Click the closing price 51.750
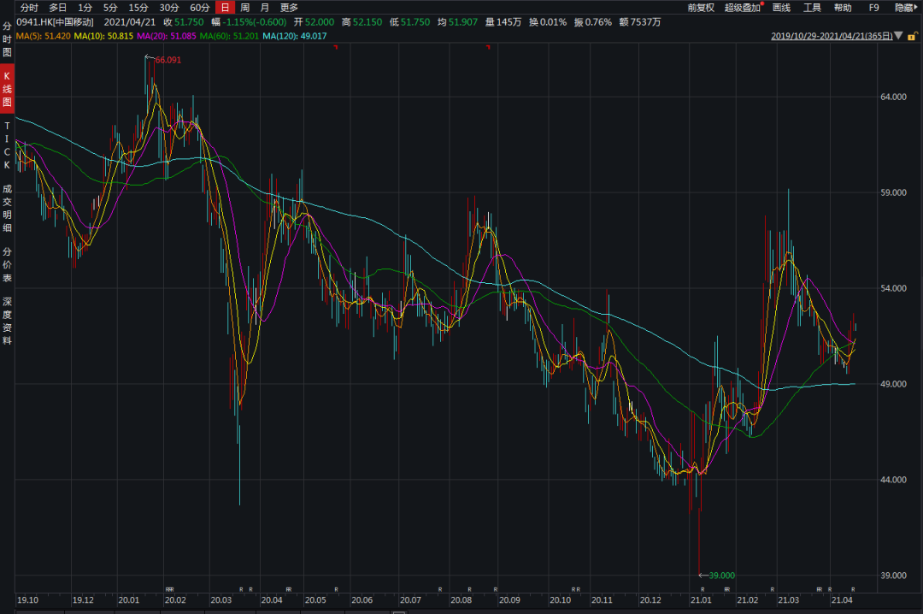 189,21
